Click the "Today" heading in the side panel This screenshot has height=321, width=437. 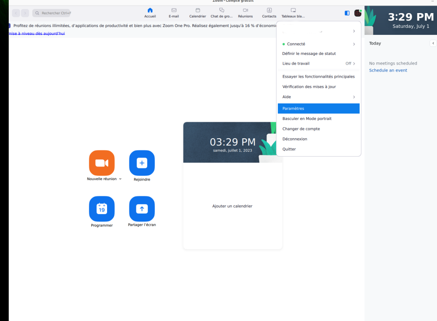(375, 43)
